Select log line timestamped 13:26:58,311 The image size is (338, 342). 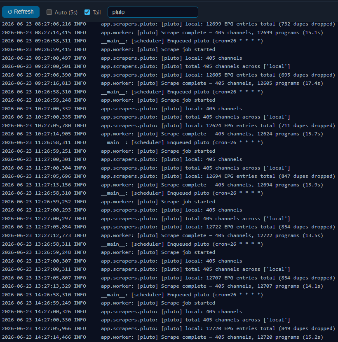[132, 244]
